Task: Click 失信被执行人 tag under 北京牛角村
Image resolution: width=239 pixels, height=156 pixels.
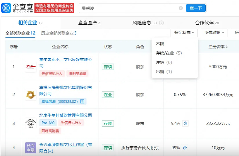Action: pos(71,123)
